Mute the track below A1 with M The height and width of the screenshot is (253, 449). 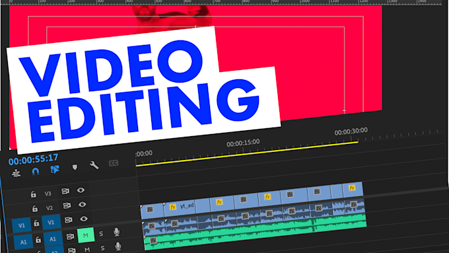coord(87,250)
